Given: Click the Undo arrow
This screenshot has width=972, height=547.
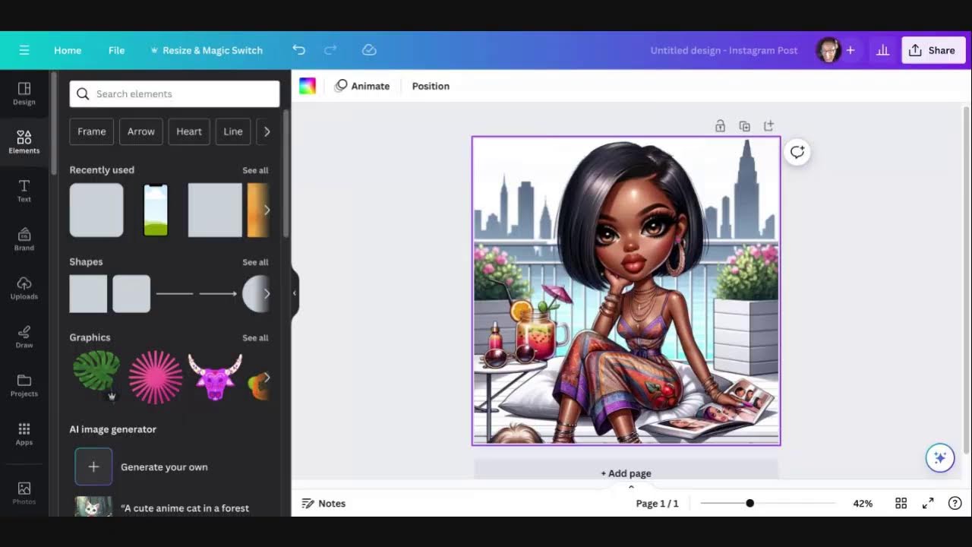Looking at the screenshot, I should point(299,50).
